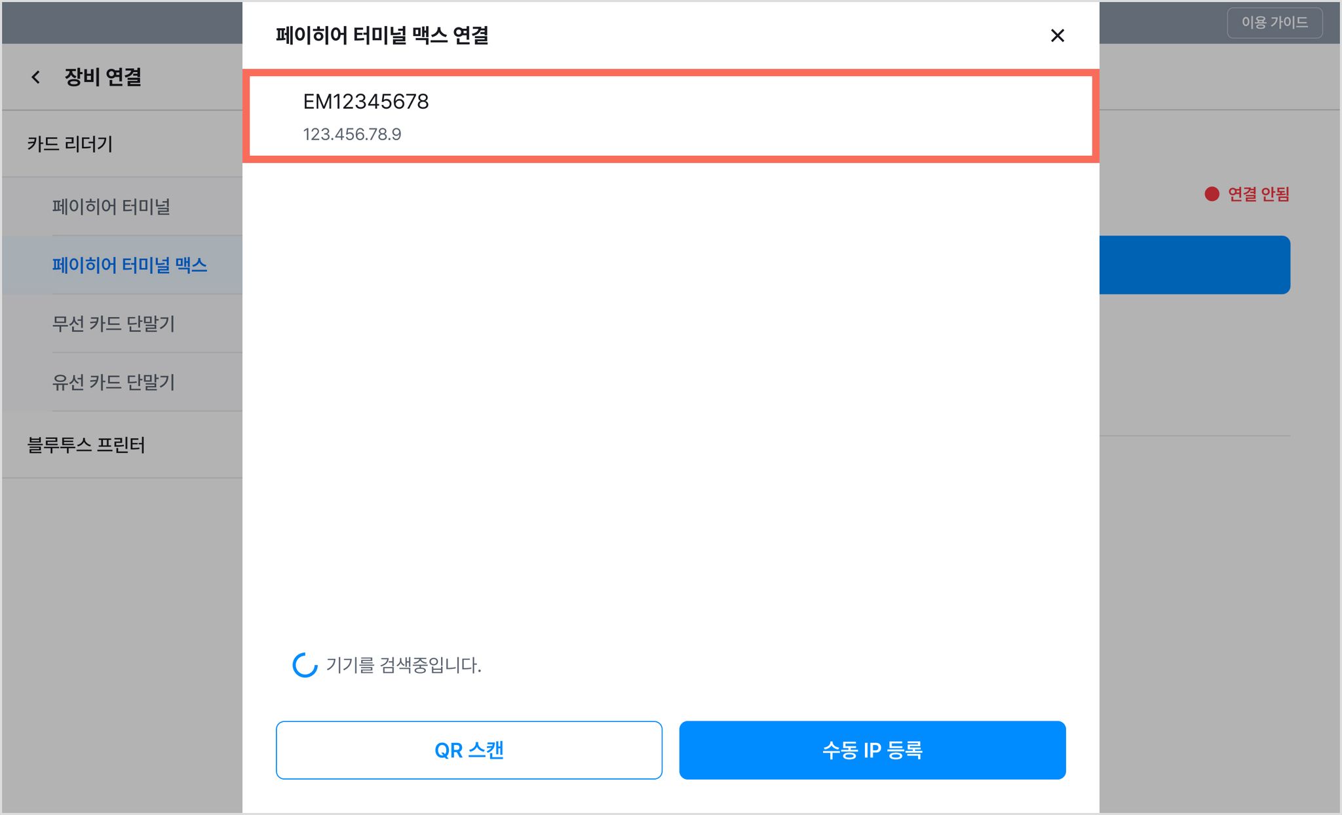Click the 장비 연결 page title

(103, 77)
